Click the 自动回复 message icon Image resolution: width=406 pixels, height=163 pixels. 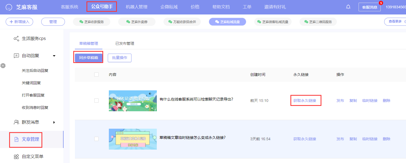pos(16,56)
